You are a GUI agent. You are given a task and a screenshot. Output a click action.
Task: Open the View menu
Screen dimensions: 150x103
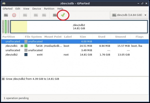tap(26, 8)
